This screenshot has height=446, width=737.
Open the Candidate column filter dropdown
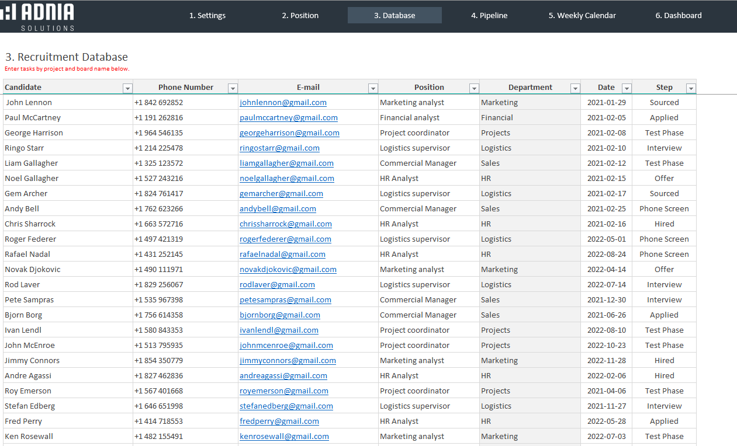[x=127, y=88]
